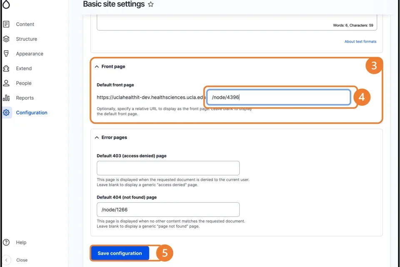Image resolution: width=400 pixels, height=267 pixels.
Task: Open the About text formats link
Action: (360, 41)
